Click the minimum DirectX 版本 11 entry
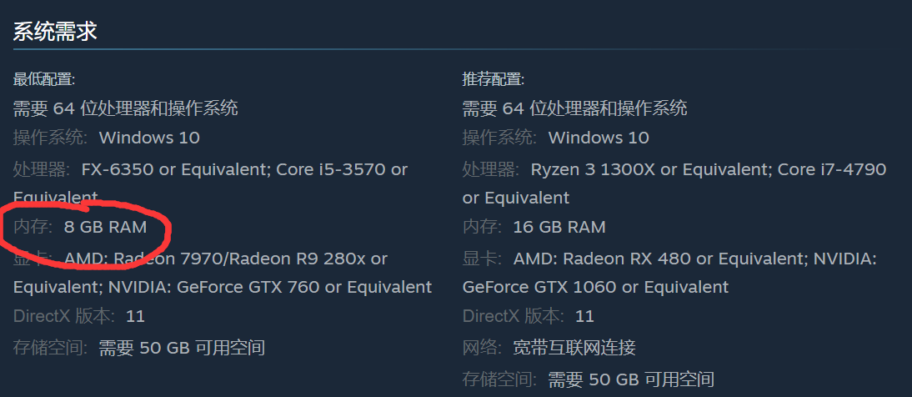912x397 pixels. (x=78, y=316)
